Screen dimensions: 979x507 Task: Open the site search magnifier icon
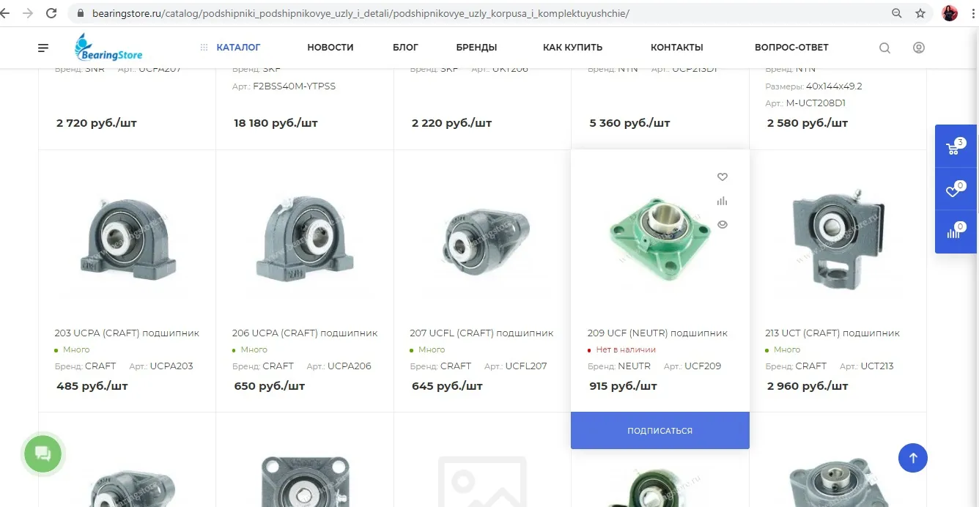pyautogui.click(x=884, y=48)
